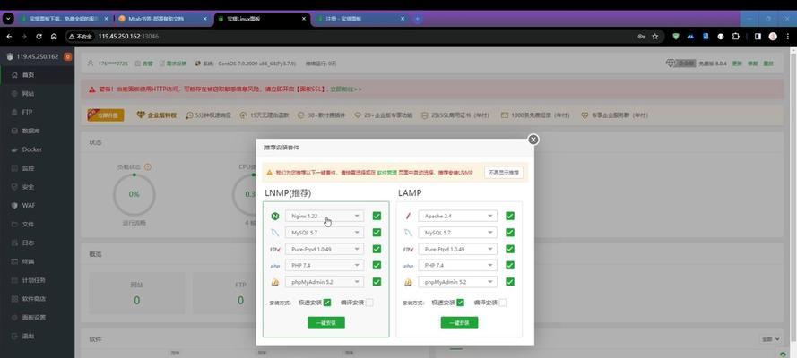Screen dimensions: 797x358
Task: Click the MySQL icon in LNMP panel
Action: [x=275, y=233]
